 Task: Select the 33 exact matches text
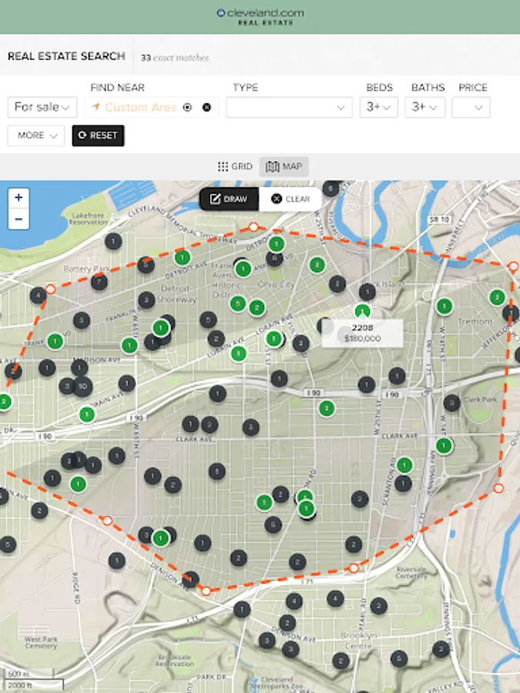(175, 58)
